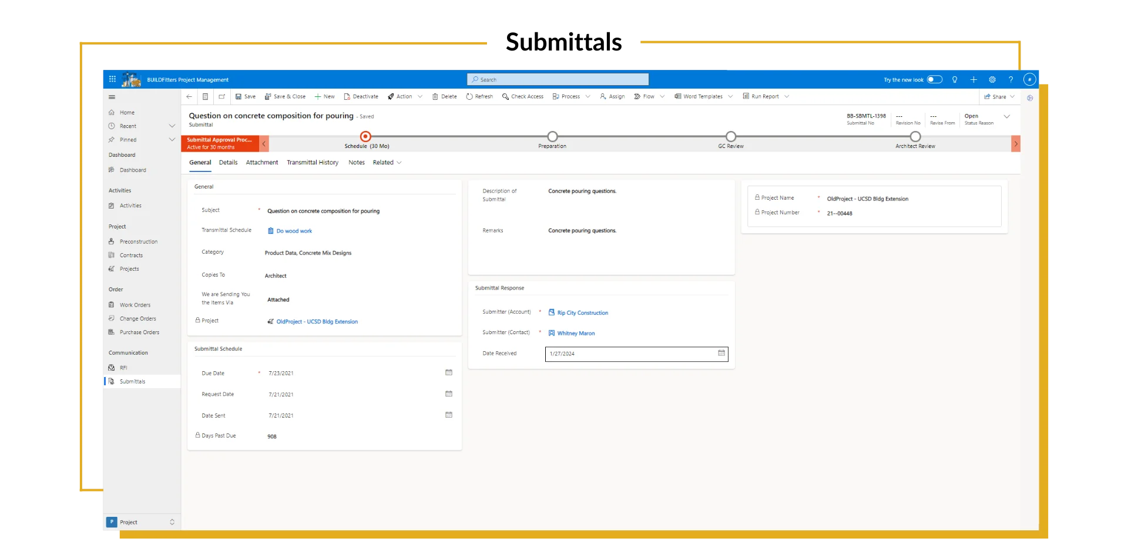Switch to the Transmittal History tab
This screenshot has height=555, width=1128.
(x=312, y=162)
